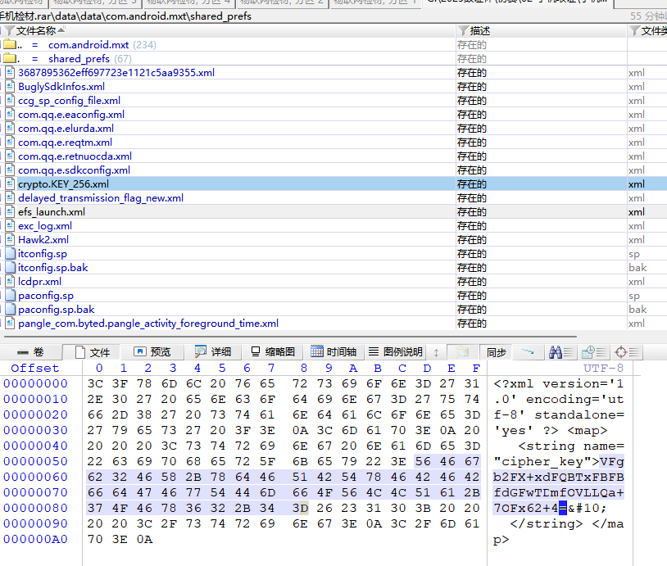Open the shared_prefs folder entry

click(78, 59)
